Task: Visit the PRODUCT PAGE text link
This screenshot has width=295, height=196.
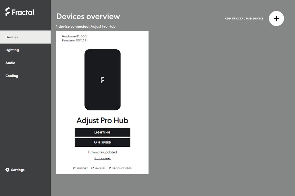Action: coord(122,168)
